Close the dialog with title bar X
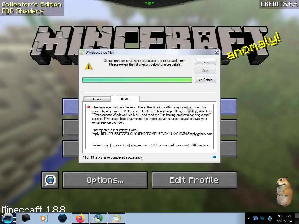 click(217, 52)
